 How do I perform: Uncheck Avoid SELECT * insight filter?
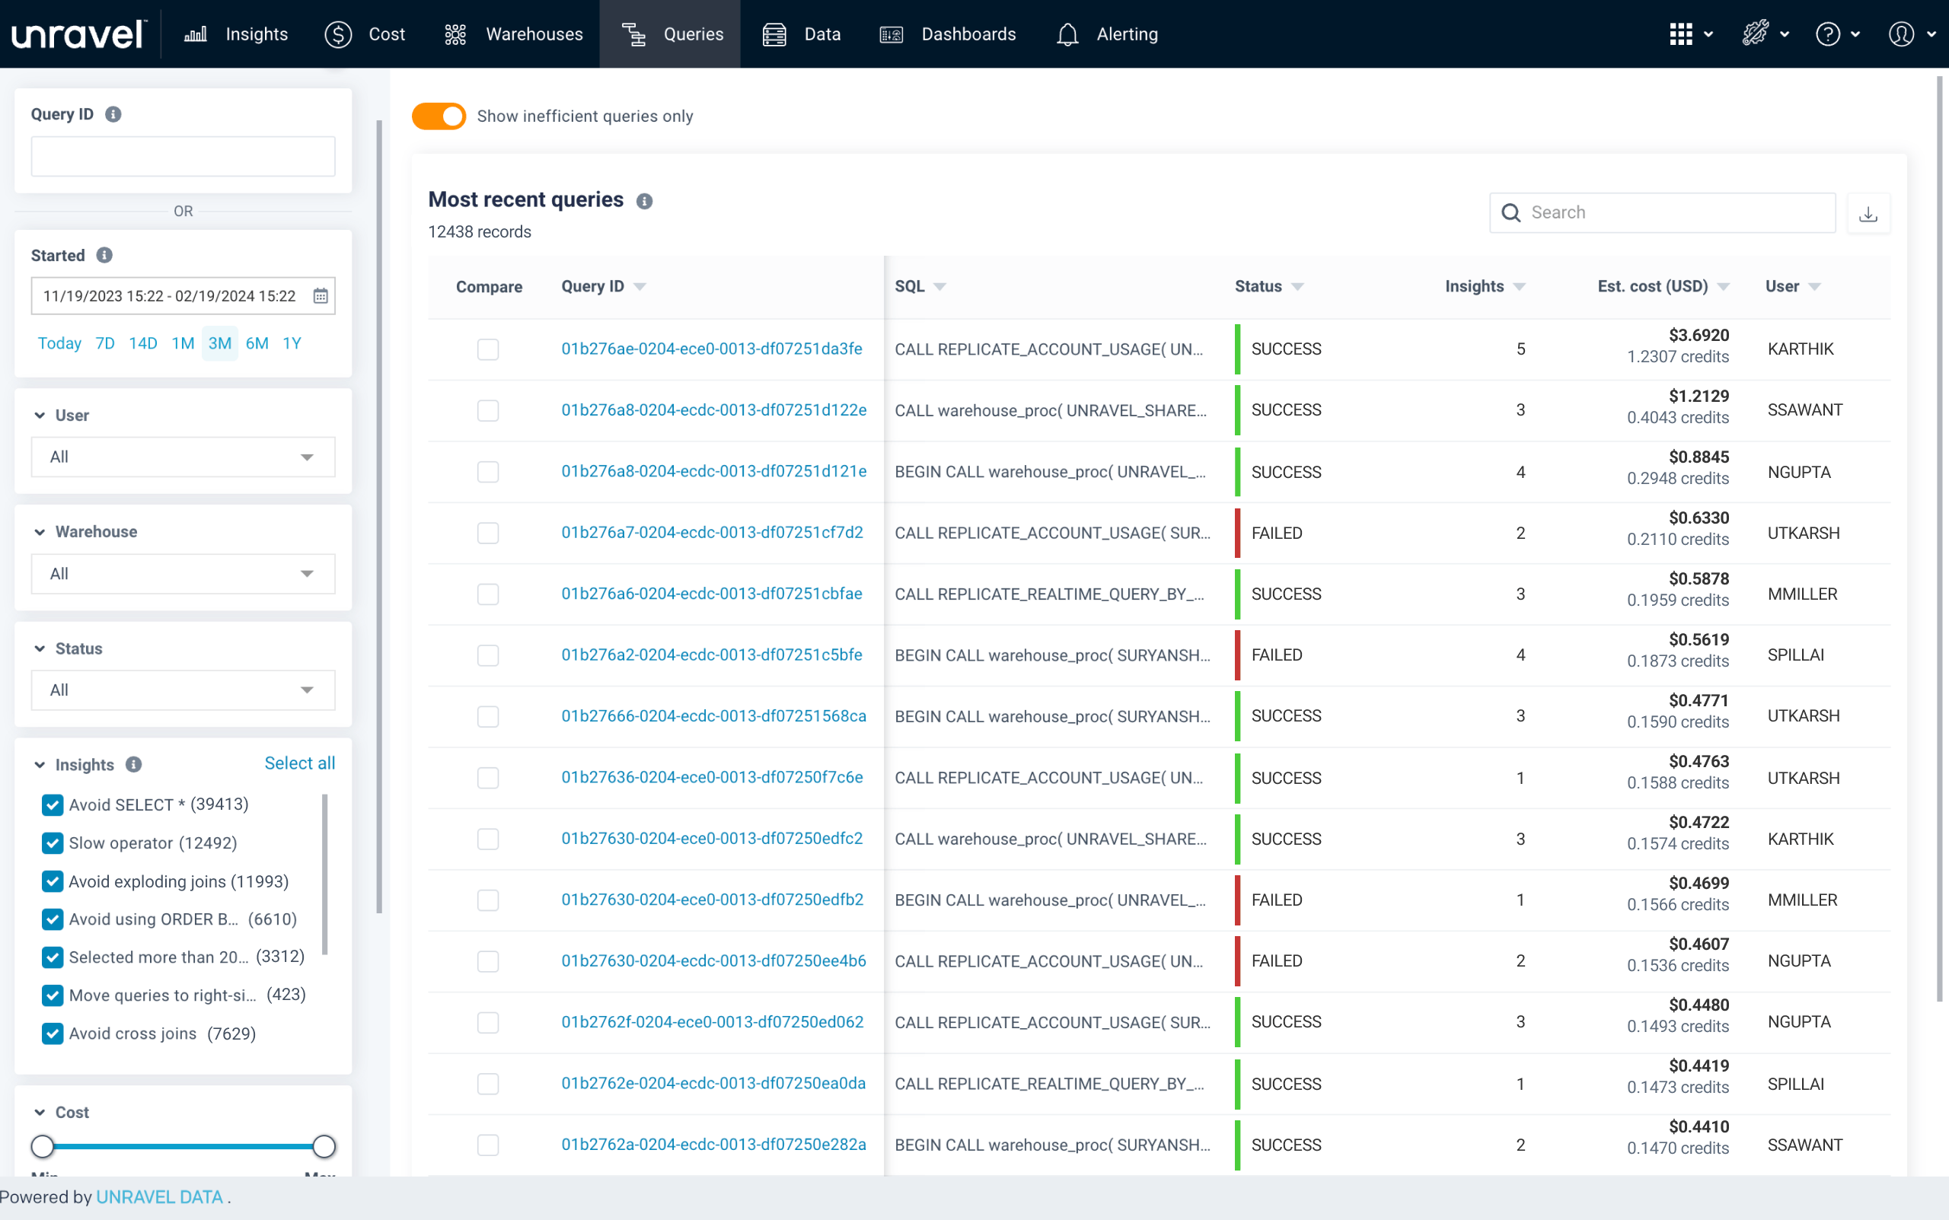53,804
